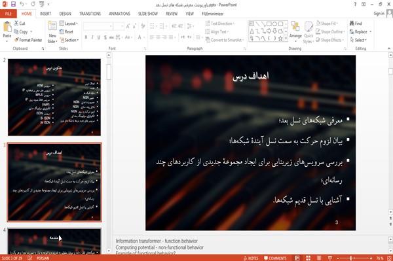Click the Format Painter brush icon
Screen dimensions: 393x261
point(16,40)
